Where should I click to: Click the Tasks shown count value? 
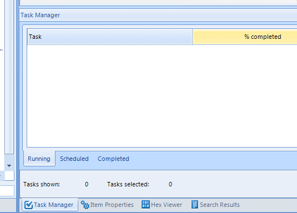coord(87,184)
